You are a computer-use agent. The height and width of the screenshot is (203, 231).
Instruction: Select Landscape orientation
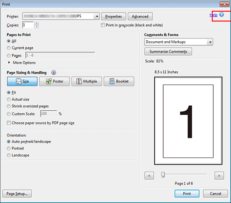pos(8,155)
